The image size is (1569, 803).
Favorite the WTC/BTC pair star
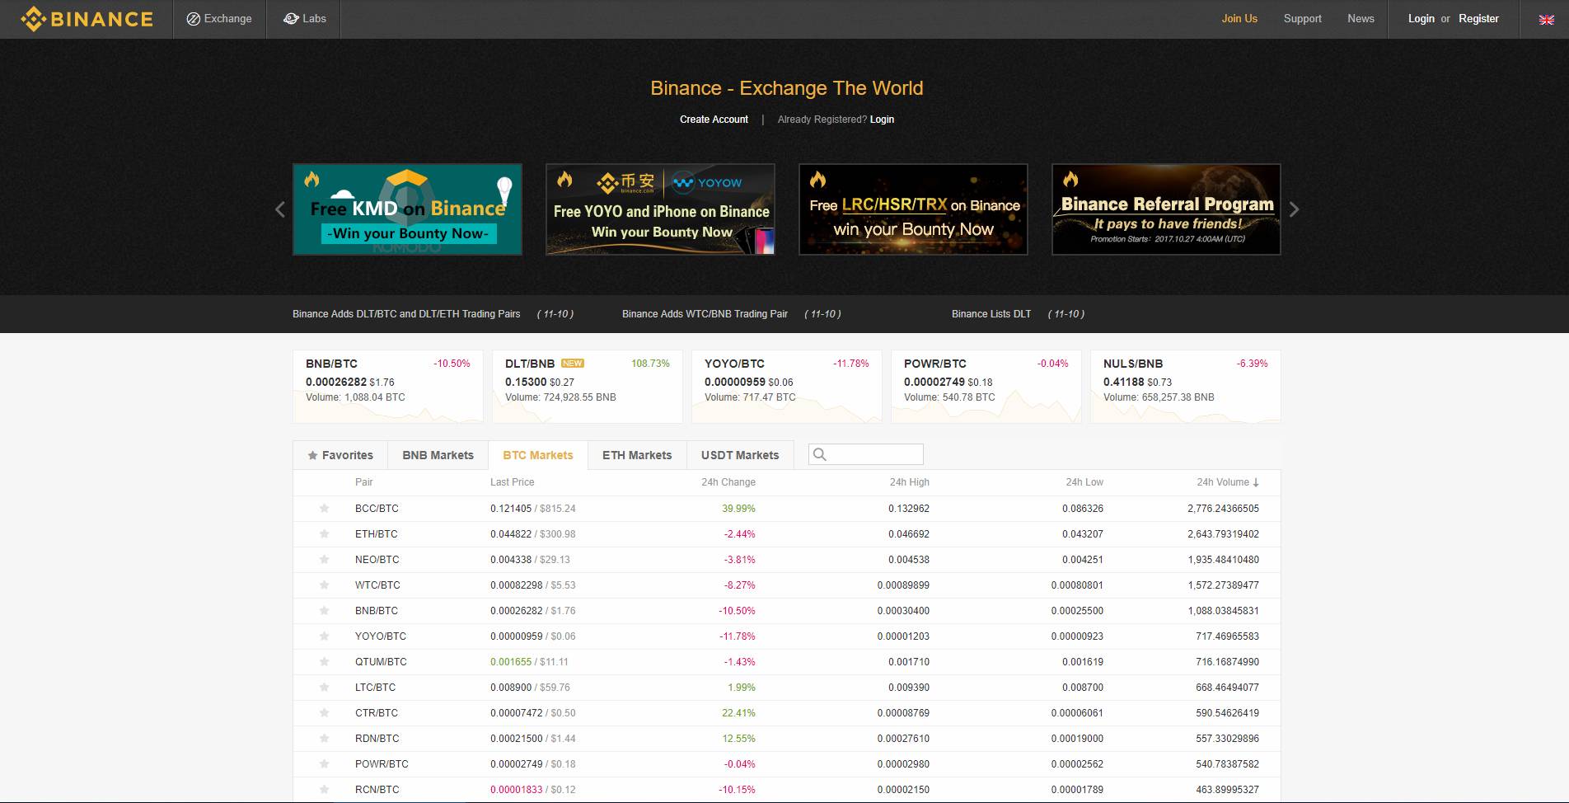(x=325, y=585)
